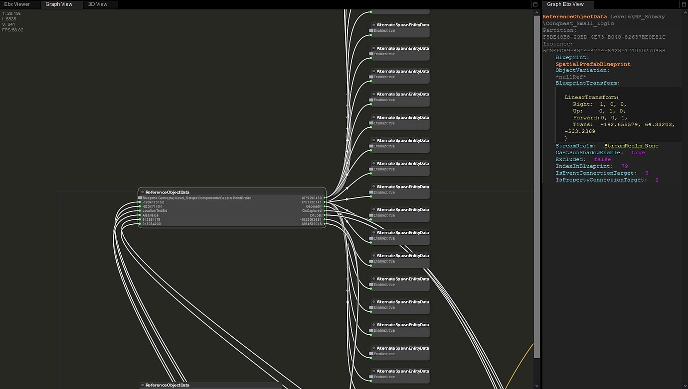Expand the Enabled property on top AlternateSpawnEntityData
688x389 pixels.
pos(371,31)
